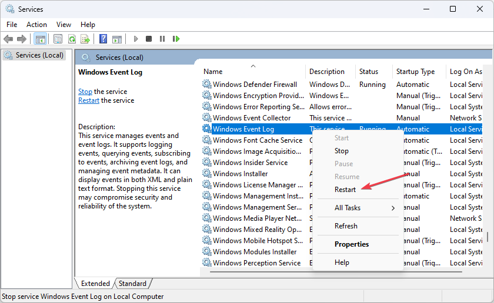494x303 pixels.
Task: Expand All Tasks submenu arrow
Action: (393, 208)
